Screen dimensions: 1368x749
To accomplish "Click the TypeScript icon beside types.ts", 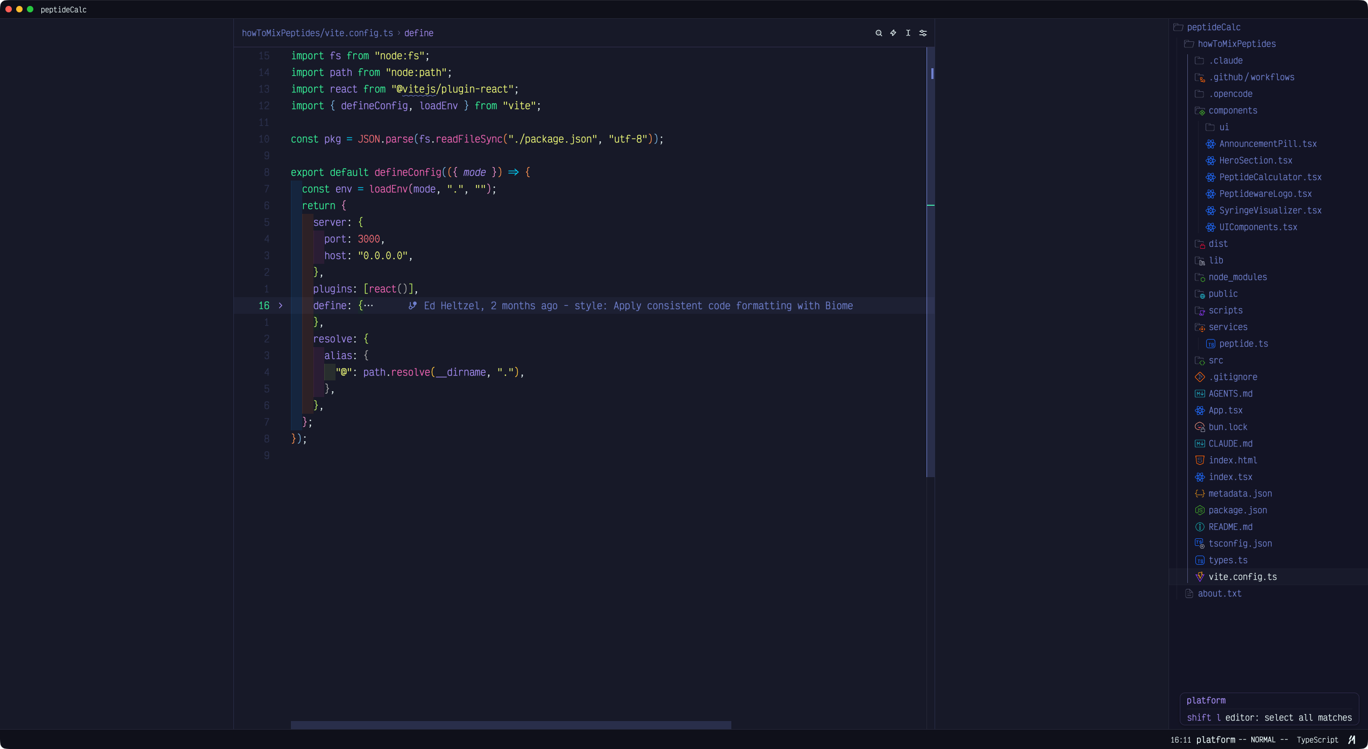I will pyautogui.click(x=1200, y=560).
